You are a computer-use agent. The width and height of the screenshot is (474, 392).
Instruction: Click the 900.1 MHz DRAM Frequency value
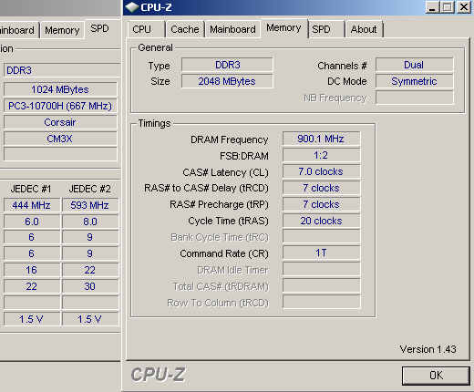point(322,139)
